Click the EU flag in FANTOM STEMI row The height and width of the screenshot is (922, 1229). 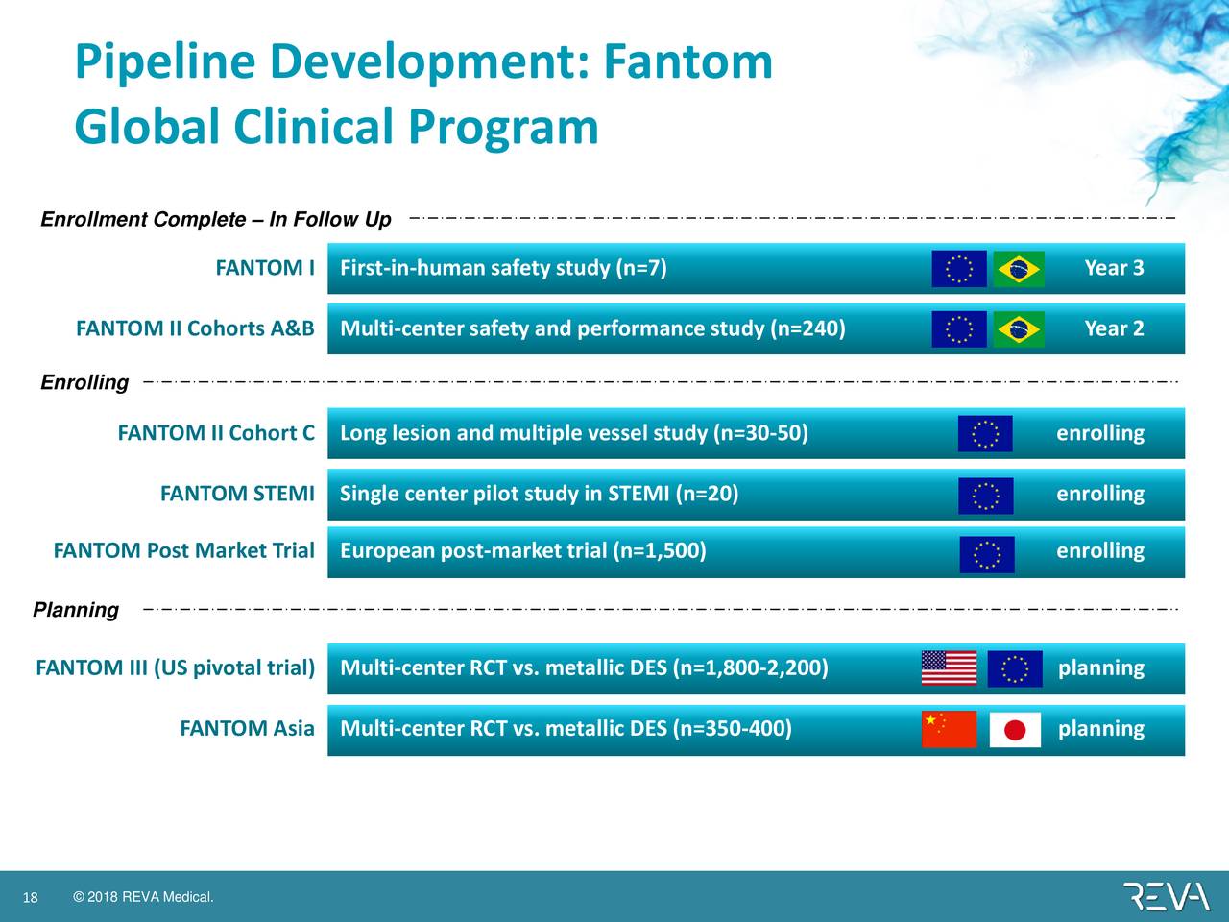pyautogui.click(x=985, y=496)
